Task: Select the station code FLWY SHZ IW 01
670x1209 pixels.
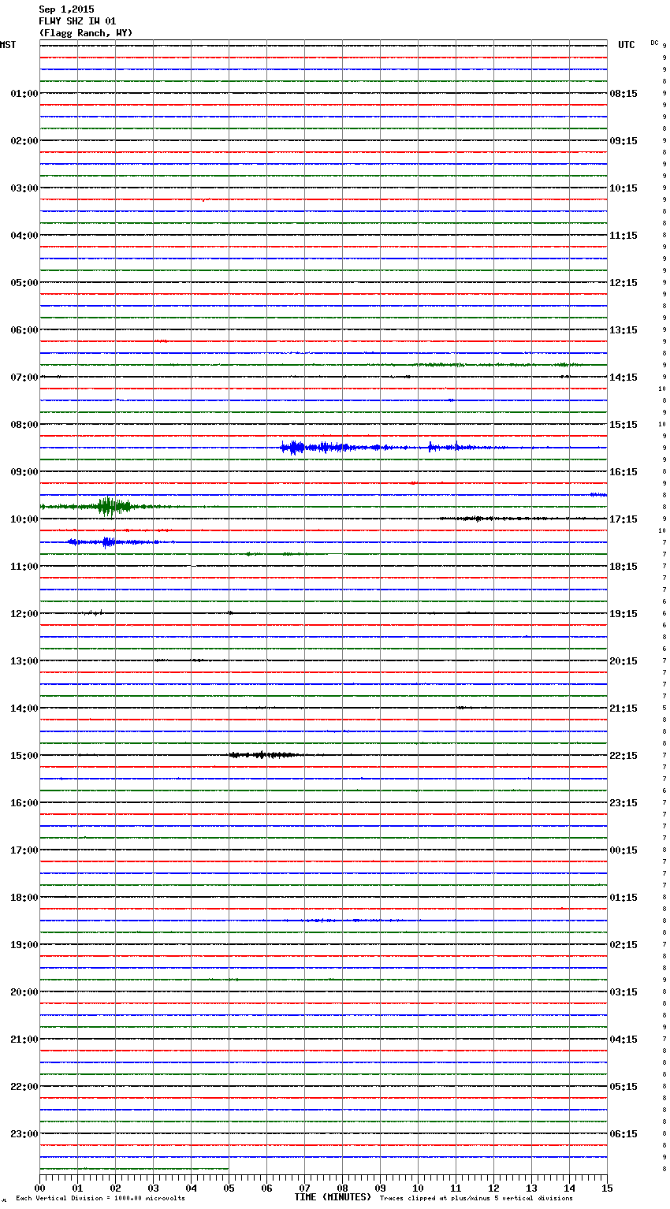Action: point(77,21)
